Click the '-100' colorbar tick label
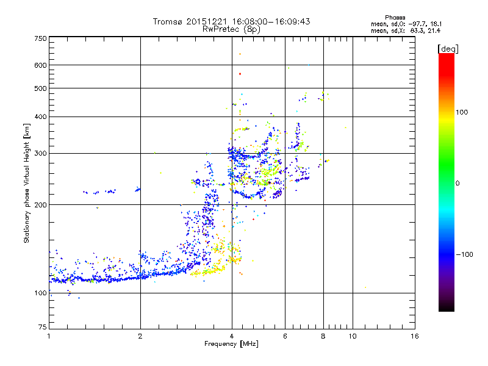 click(464, 254)
